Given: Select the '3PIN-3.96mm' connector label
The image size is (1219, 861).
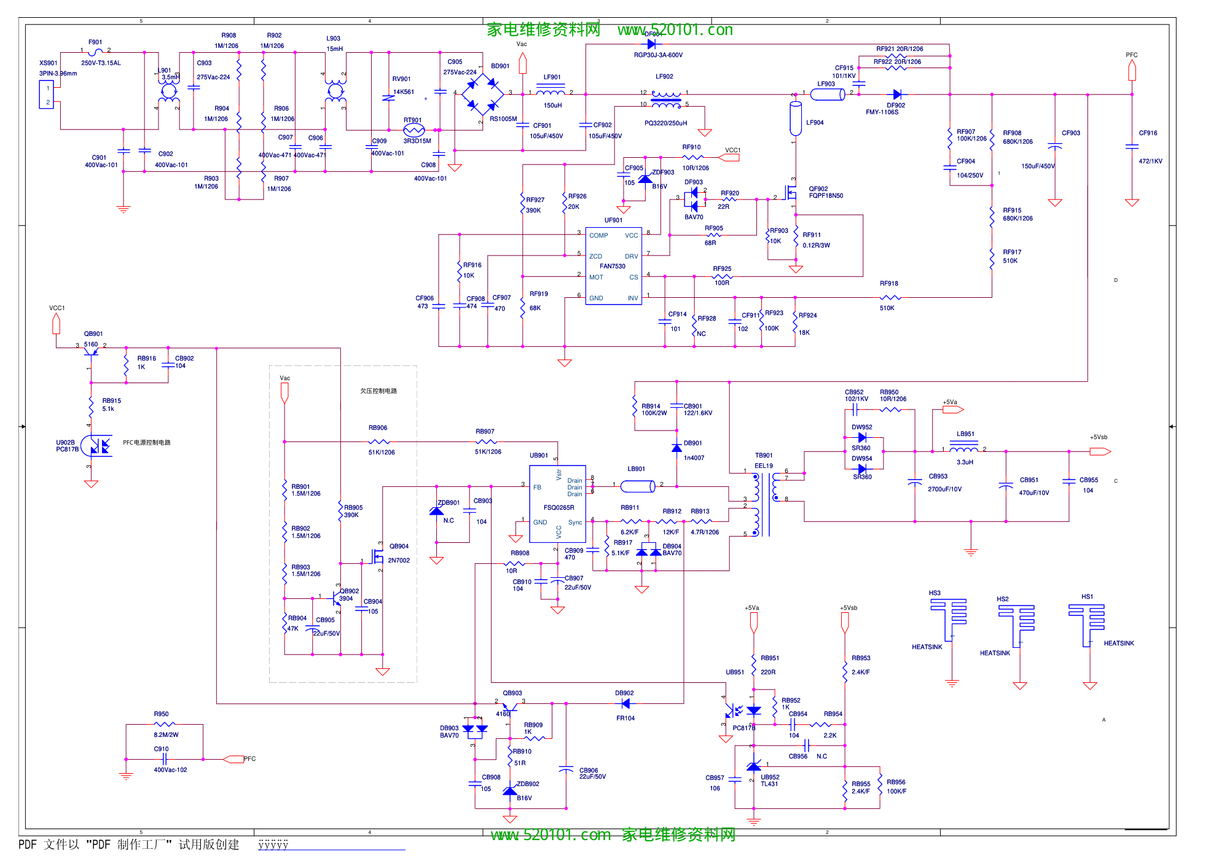Looking at the screenshot, I should point(58,73).
